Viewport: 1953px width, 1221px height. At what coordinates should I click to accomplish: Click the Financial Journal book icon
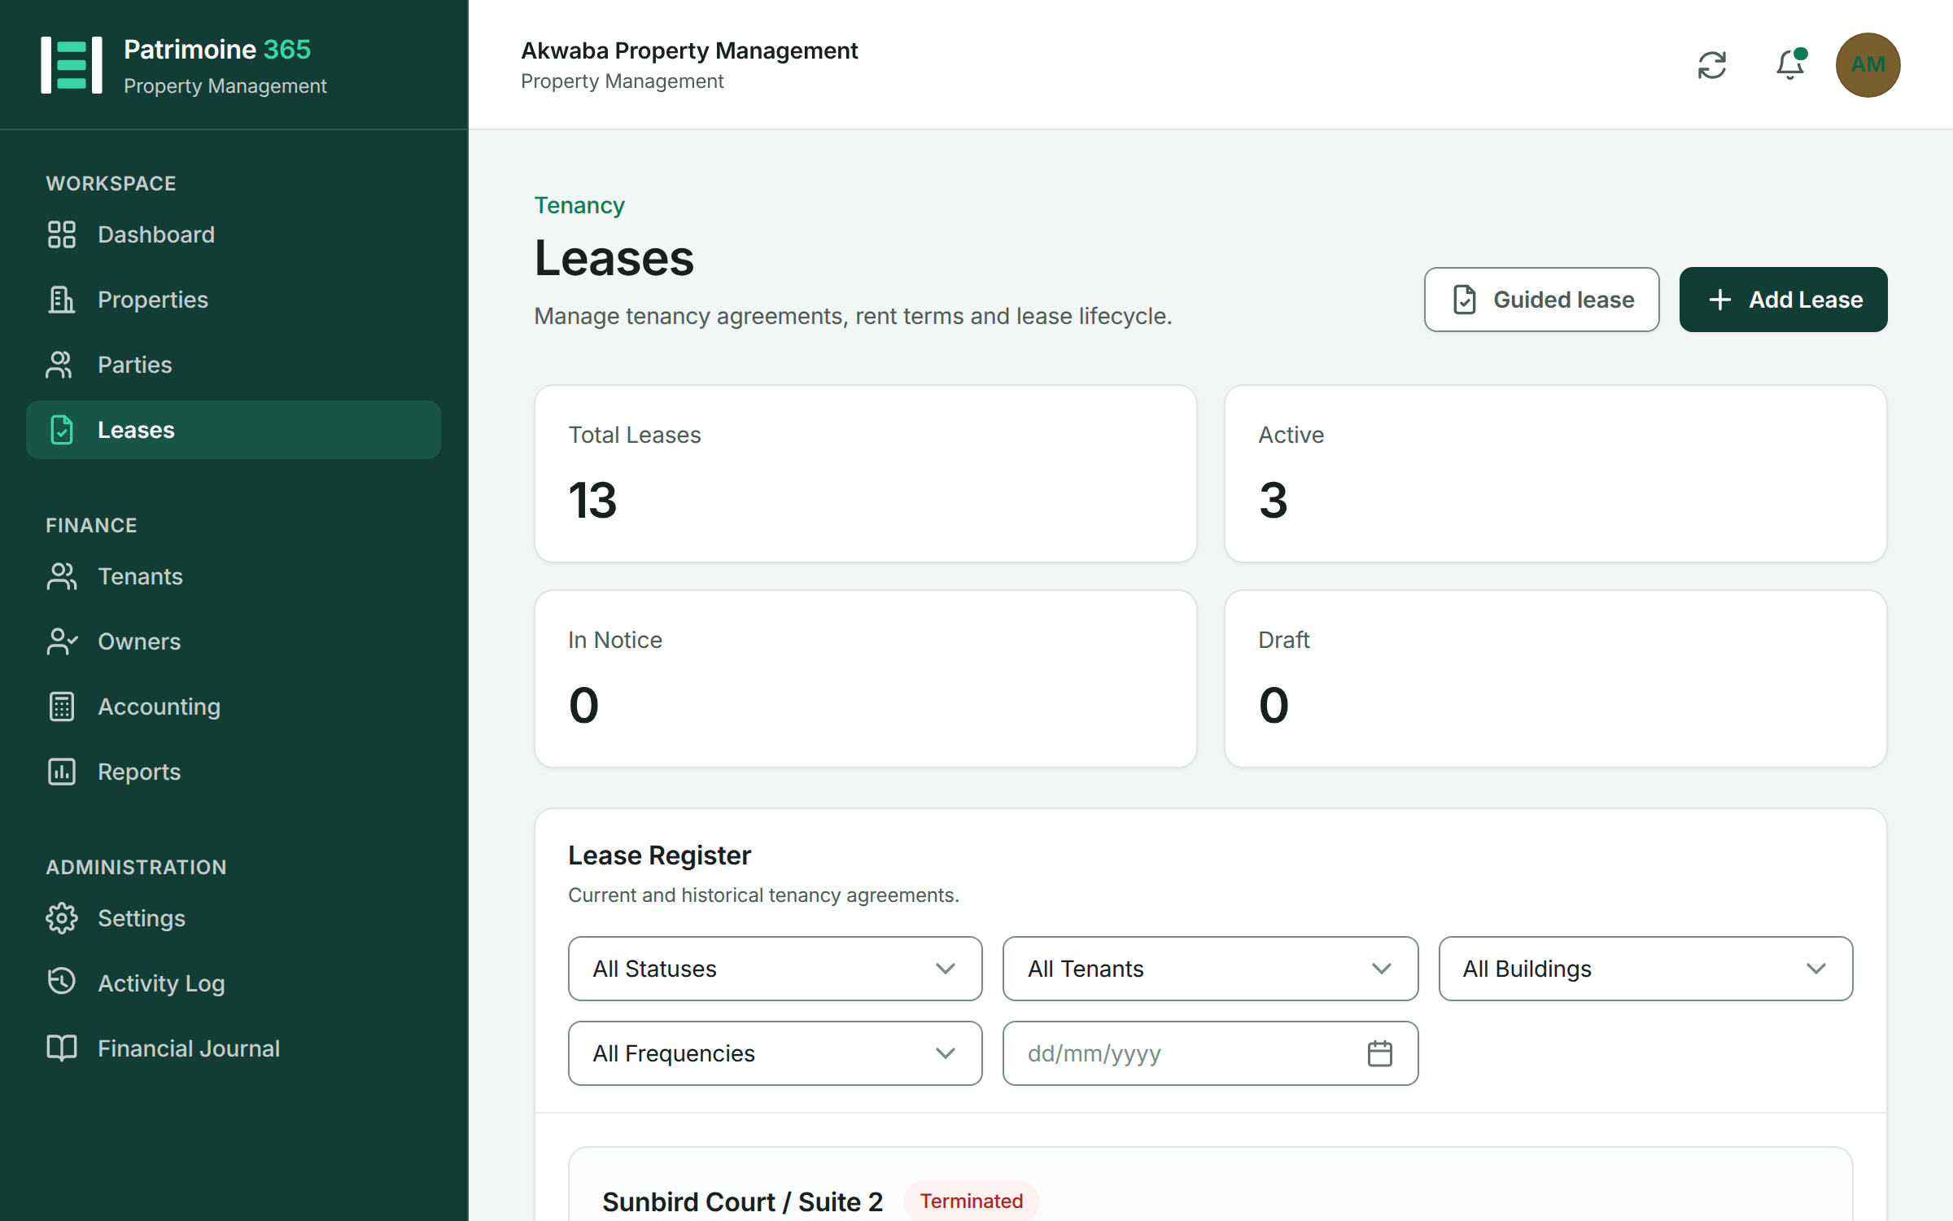[x=62, y=1048]
